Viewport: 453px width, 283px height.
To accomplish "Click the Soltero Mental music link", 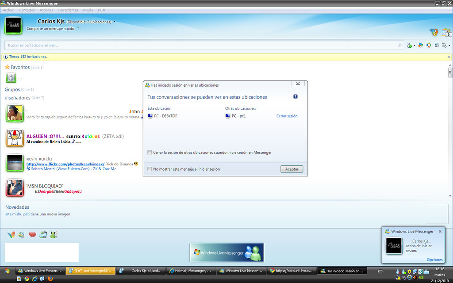I will (73, 169).
